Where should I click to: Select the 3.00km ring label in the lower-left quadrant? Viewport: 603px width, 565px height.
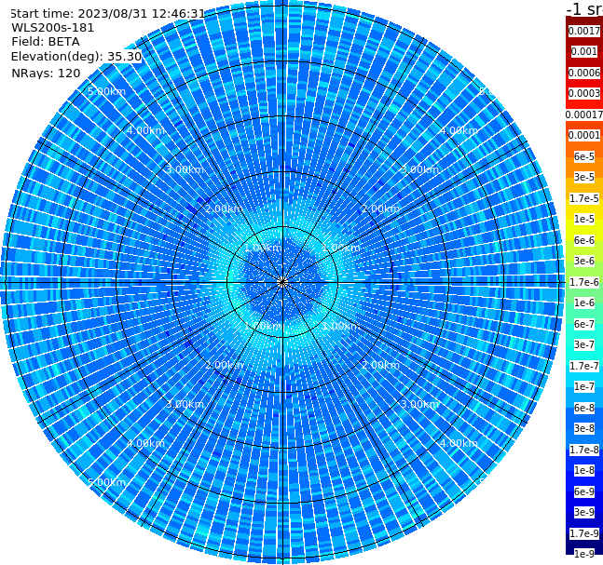tap(185, 404)
